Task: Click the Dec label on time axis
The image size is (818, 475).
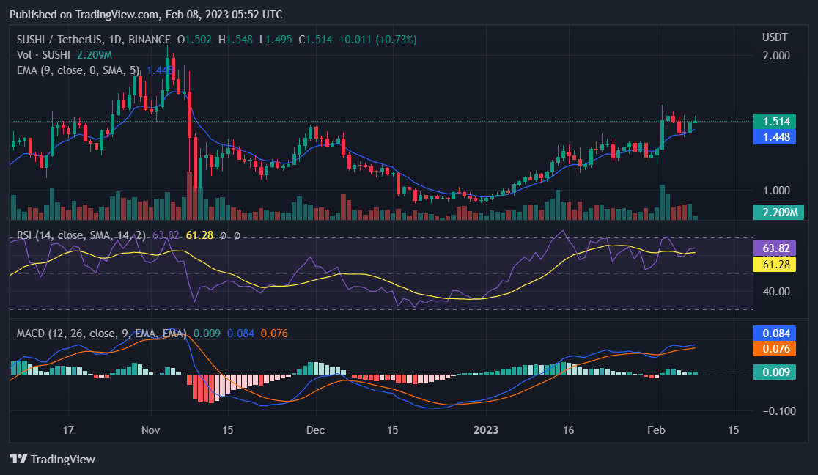Action: 315,430
